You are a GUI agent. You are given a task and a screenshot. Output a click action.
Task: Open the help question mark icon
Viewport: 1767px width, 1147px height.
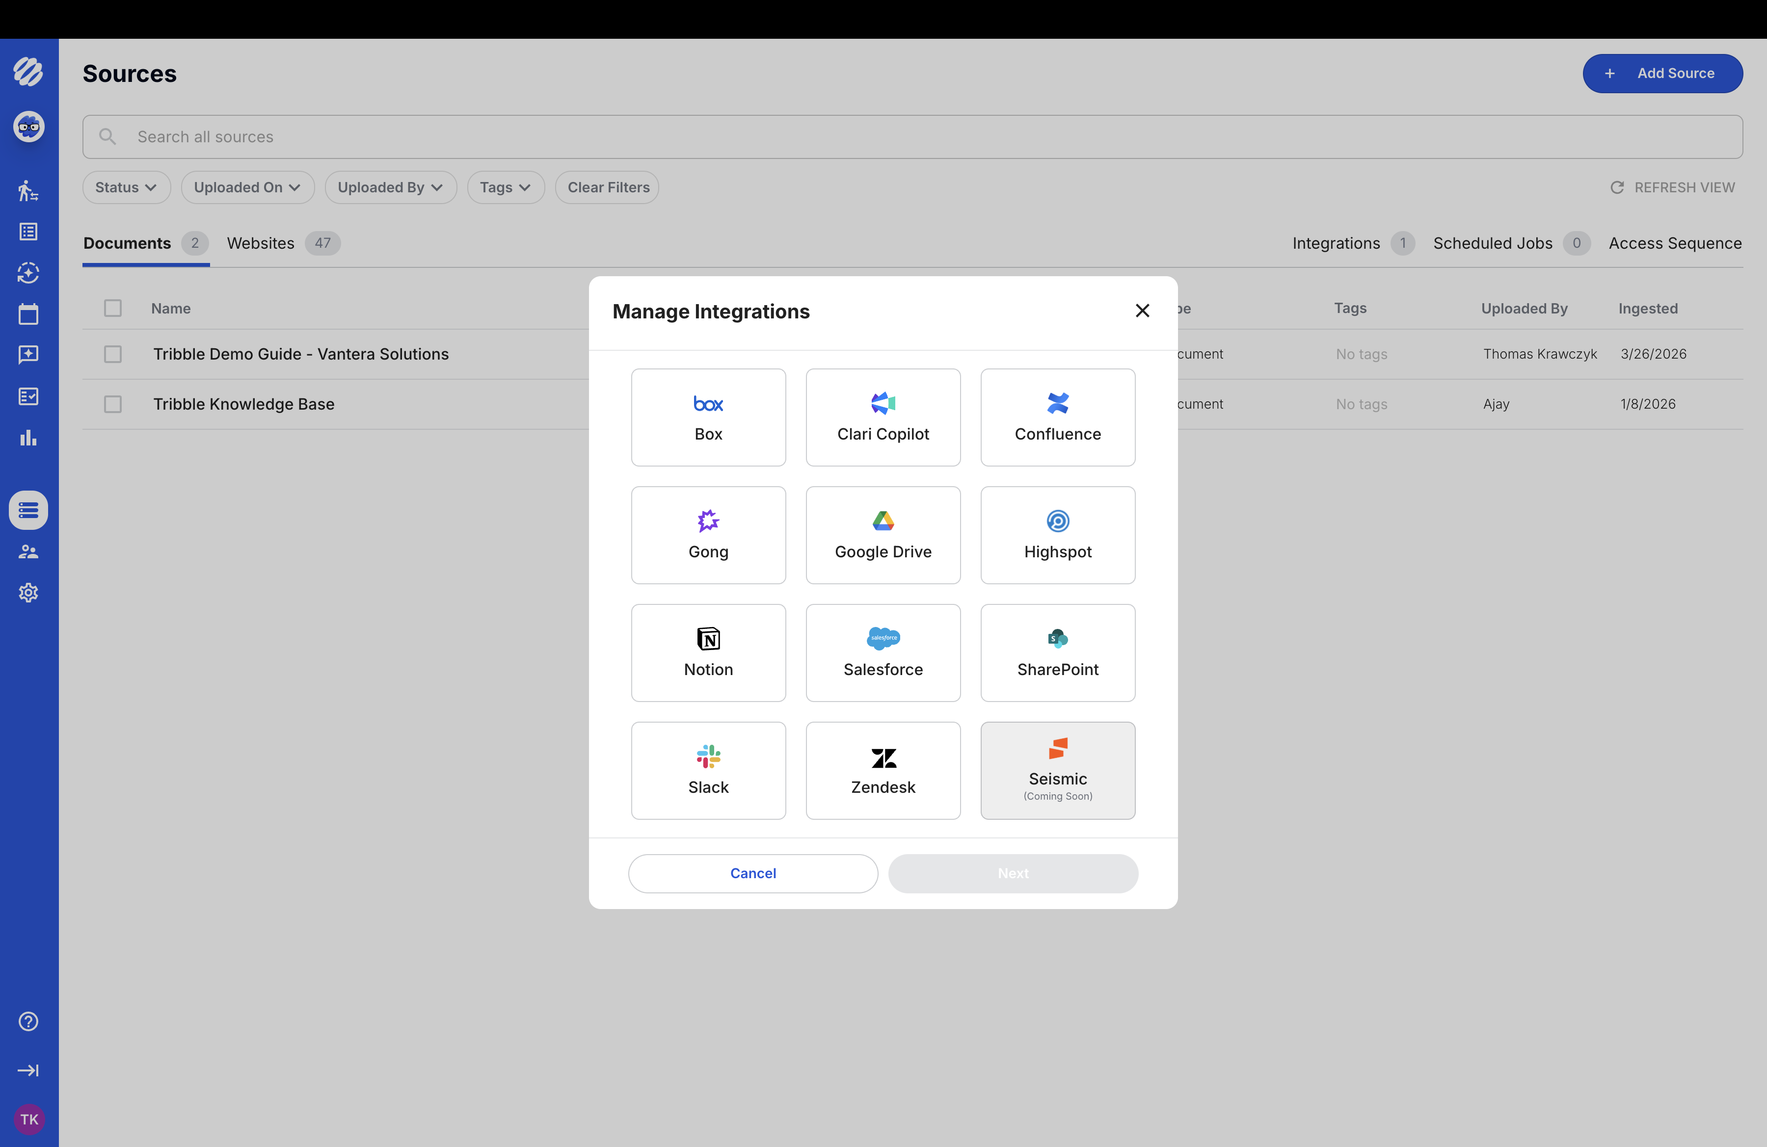[x=28, y=1021]
